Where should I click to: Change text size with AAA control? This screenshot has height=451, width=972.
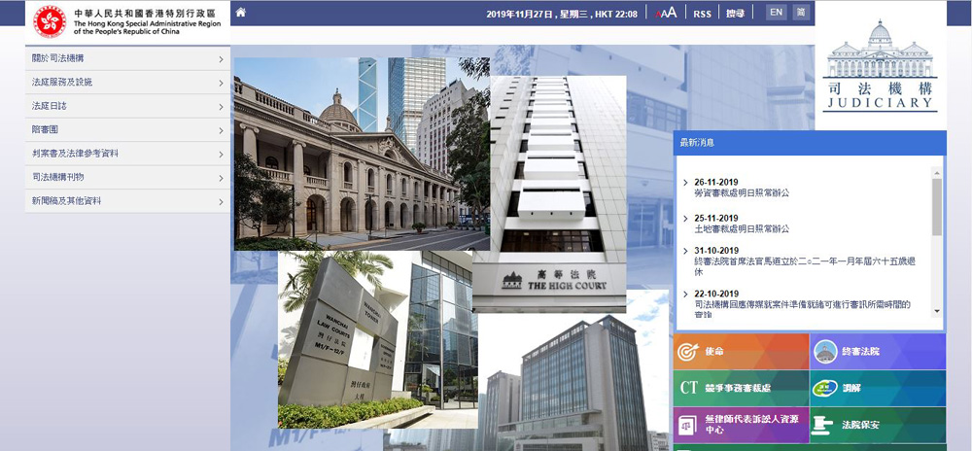click(x=667, y=13)
